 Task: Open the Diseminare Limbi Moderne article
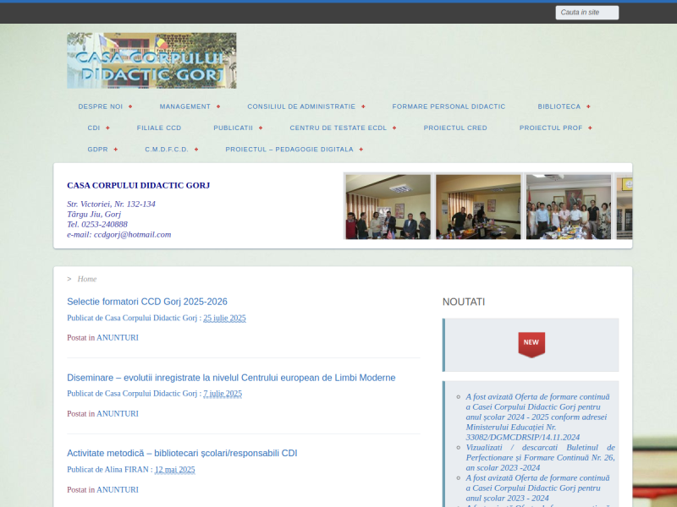tap(231, 378)
